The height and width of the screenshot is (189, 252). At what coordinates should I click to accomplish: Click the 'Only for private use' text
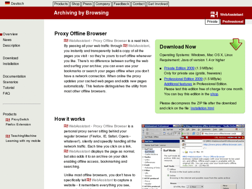pyautogui.click(x=193, y=73)
